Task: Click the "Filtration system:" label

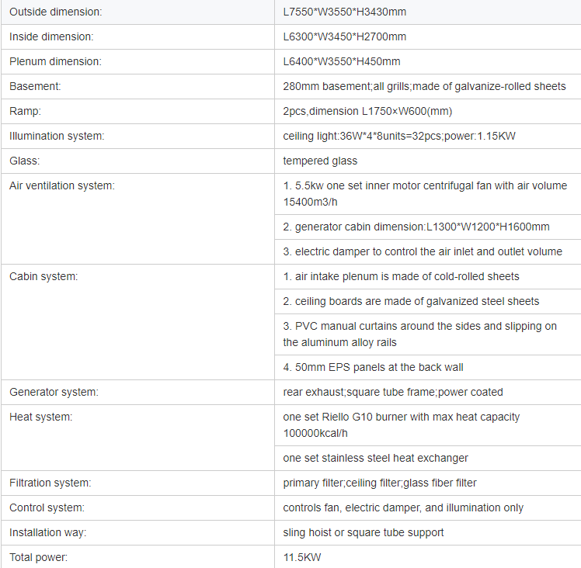Action: click(x=50, y=483)
